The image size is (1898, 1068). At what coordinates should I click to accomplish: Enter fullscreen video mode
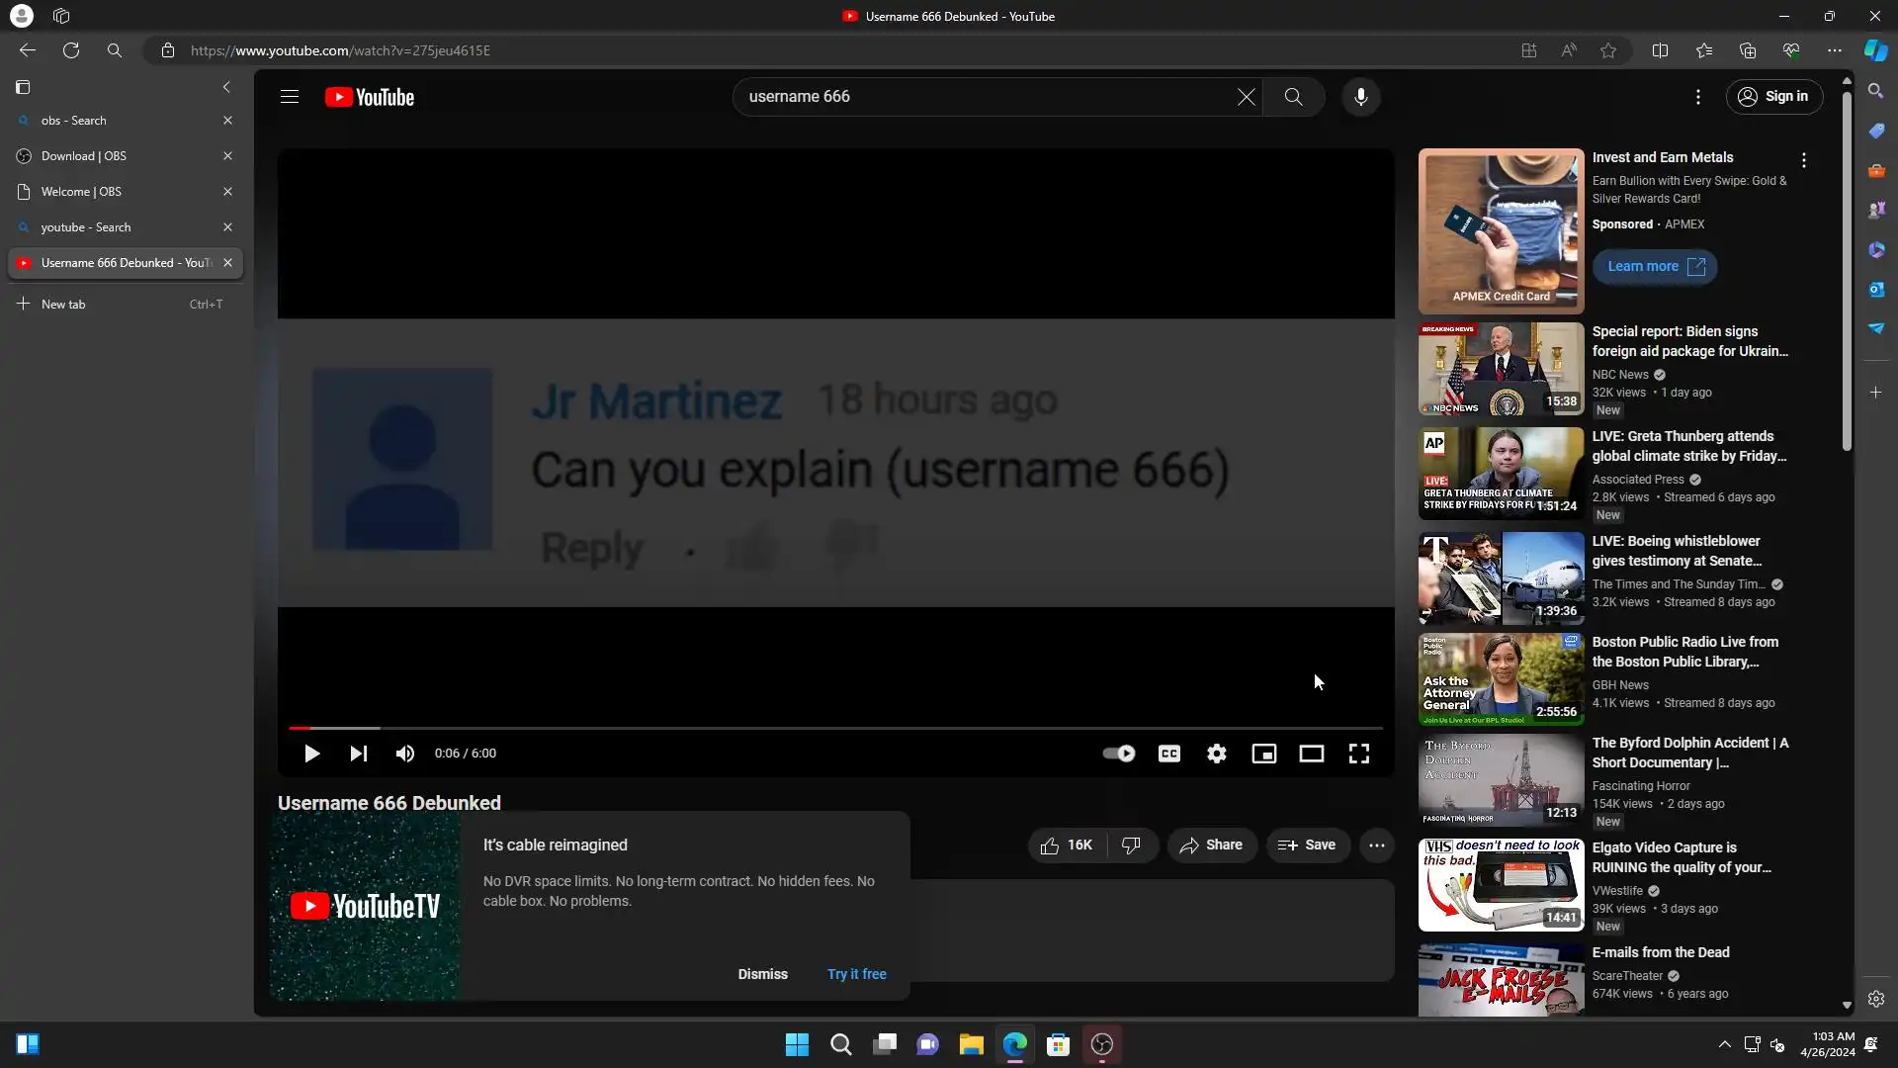pyautogui.click(x=1359, y=754)
